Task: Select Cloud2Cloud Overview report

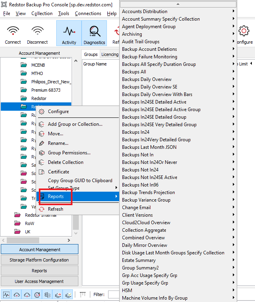Action: tap(178, 223)
